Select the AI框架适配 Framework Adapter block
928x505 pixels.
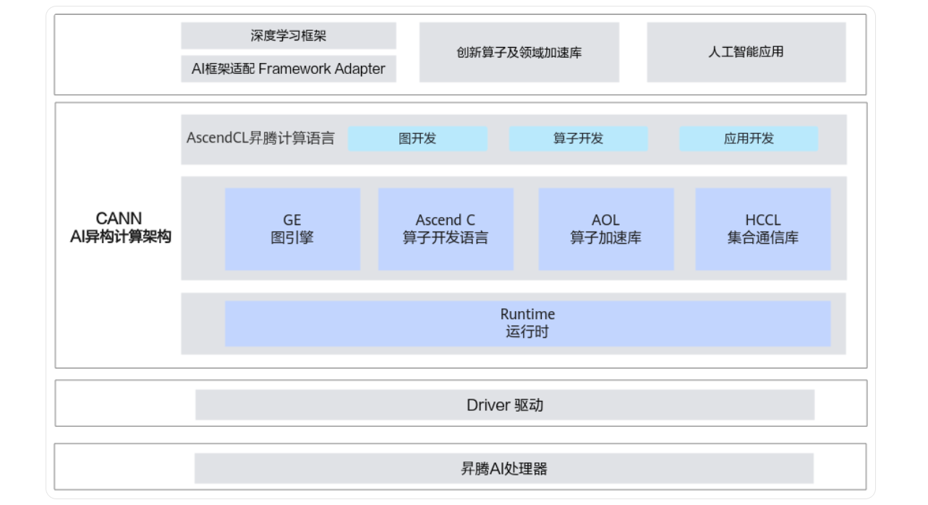(x=288, y=70)
